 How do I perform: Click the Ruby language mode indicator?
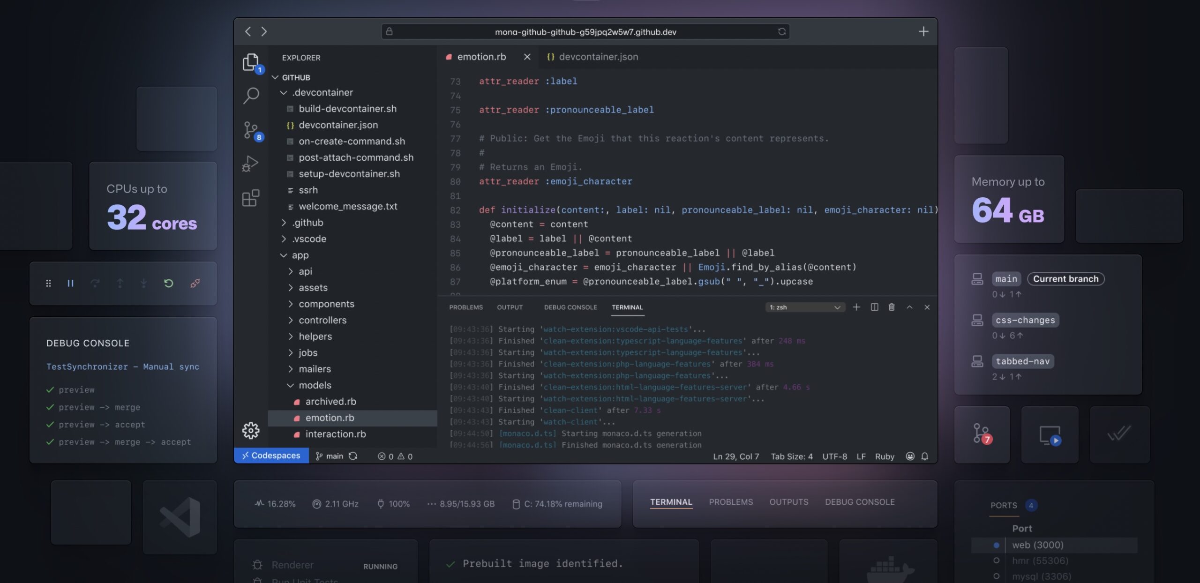click(x=885, y=456)
